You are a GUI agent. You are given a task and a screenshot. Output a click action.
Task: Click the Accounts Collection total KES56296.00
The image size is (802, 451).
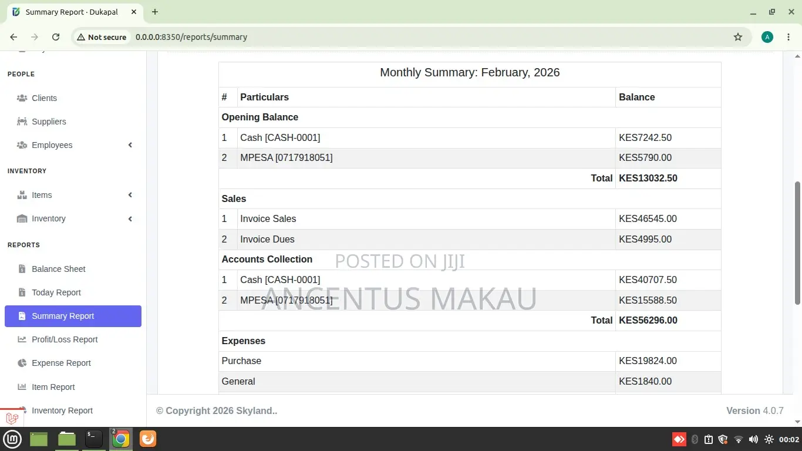tap(648, 321)
